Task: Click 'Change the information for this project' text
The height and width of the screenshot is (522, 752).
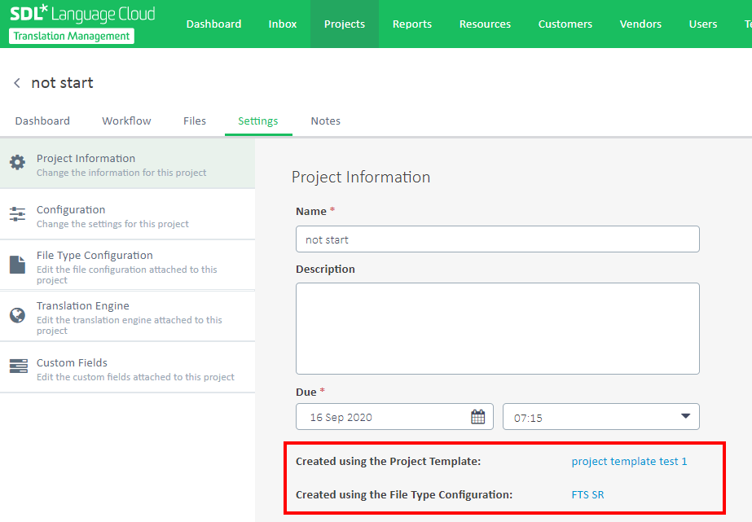Action: pos(121,173)
